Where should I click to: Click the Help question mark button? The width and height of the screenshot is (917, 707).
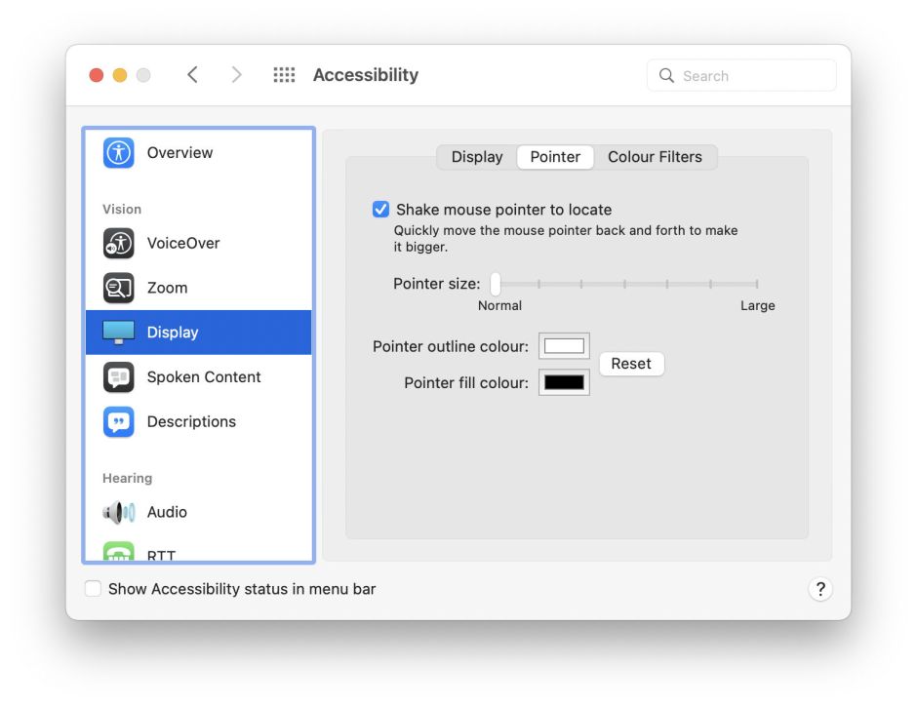[x=819, y=589]
